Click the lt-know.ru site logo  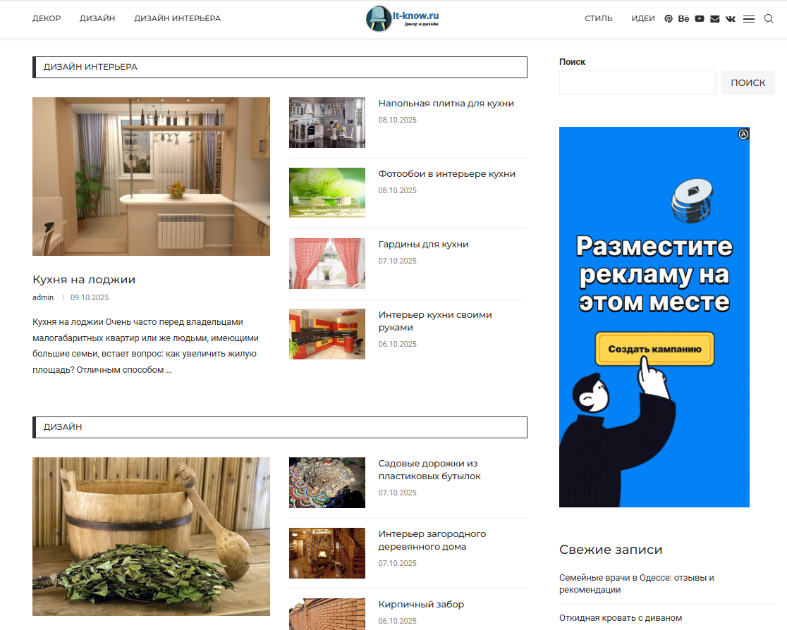403,18
